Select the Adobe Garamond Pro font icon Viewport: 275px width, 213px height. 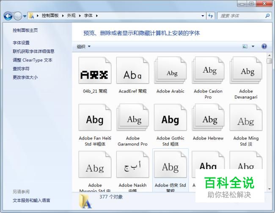[132, 117]
